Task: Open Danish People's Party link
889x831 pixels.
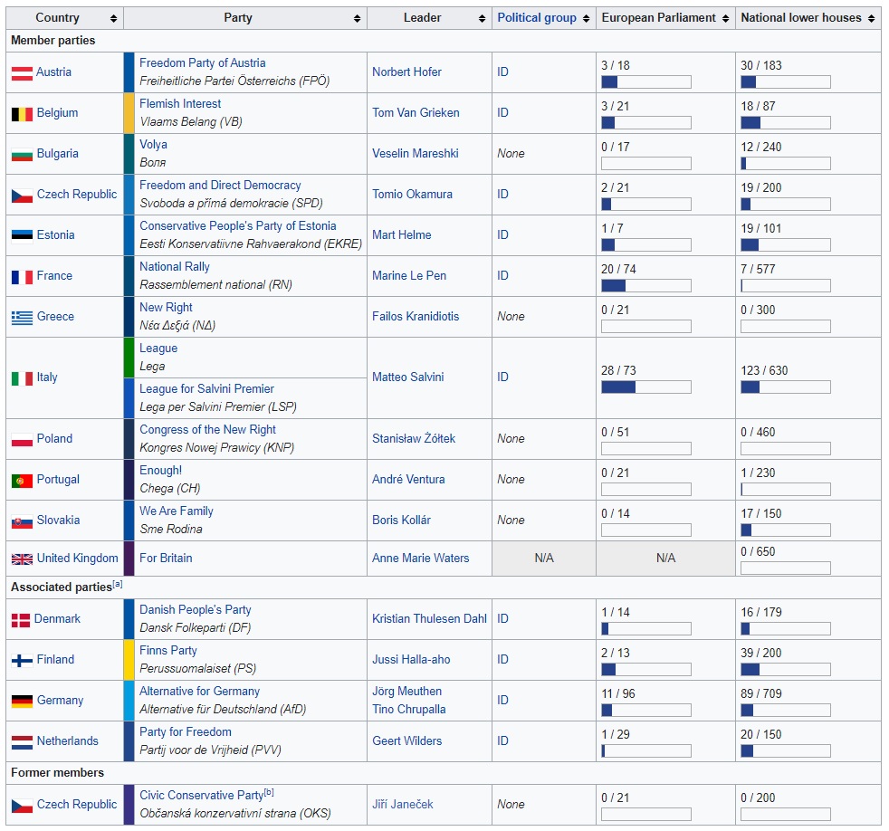Action: click(x=196, y=609)
